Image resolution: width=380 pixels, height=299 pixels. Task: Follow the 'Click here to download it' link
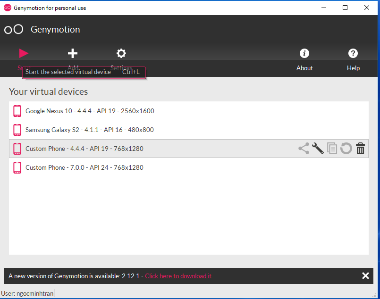point(178,276)
